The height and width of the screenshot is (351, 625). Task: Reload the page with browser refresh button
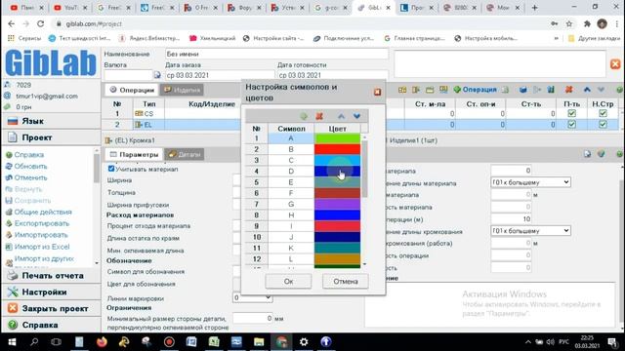(40, 23)
